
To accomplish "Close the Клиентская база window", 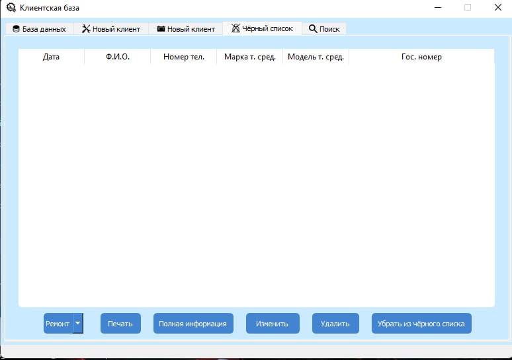I will [x=497, y=7].
